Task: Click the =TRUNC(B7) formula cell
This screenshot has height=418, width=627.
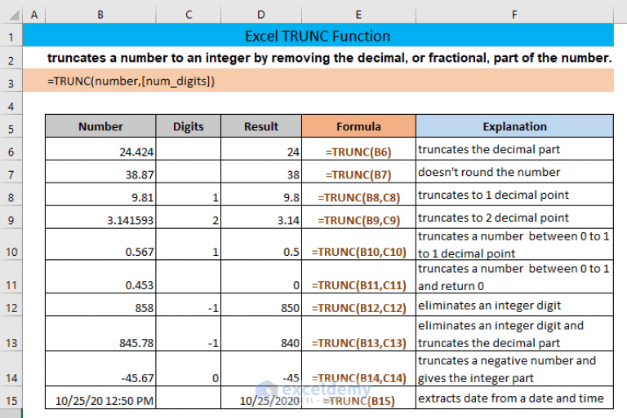Action: pos(358,172)
